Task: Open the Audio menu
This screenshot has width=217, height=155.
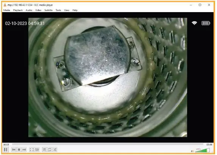Action: click(x=29, y=10)
